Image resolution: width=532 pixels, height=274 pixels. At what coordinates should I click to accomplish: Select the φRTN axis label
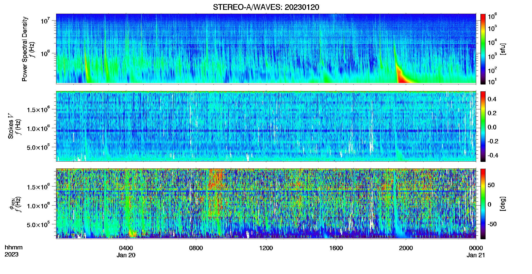[x=12, y=204]
